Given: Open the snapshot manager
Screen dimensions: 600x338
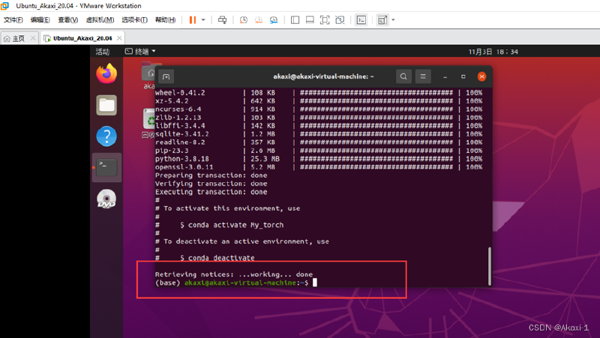Looking at the screenshot, I should click(x=274, y=20).
